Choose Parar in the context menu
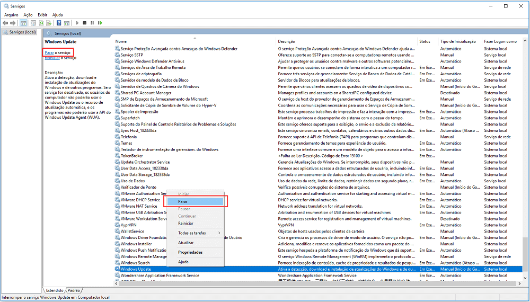Screen dimensions: 530x302 click(x=183, y=201)
